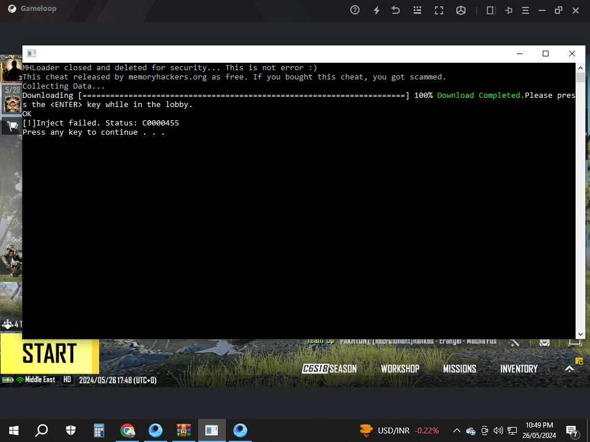Select the console app in taskbar
The width and height of the screenshot is (590, 442).
(x=212, y=430)
